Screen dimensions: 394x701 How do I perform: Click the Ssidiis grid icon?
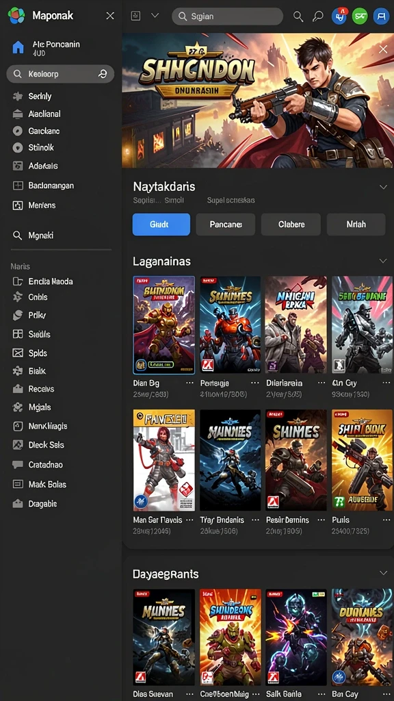pyautogui.click(x=17, y=334)
